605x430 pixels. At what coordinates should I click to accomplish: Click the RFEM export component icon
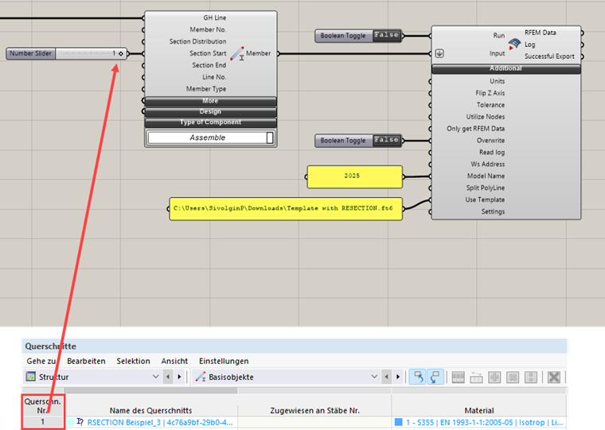514,44
